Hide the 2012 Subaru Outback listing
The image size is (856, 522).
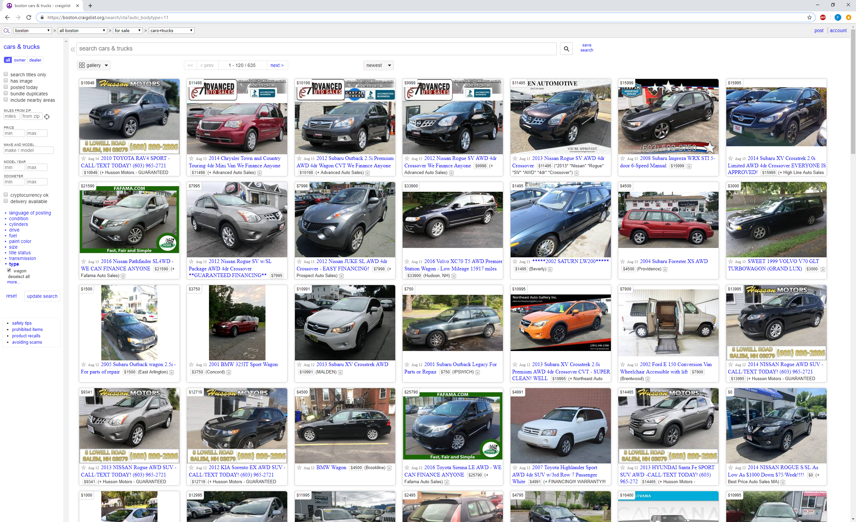367,173
